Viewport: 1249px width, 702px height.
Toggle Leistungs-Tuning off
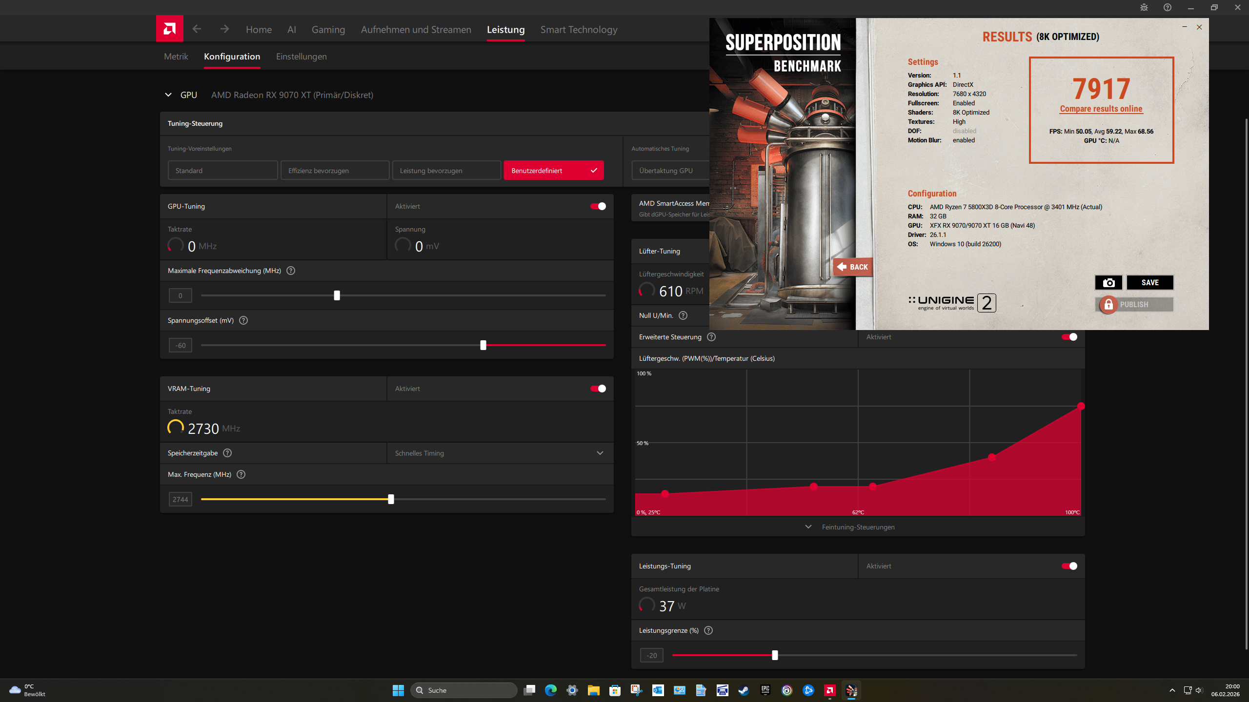pyautogui.click(x=1069, y=566)
